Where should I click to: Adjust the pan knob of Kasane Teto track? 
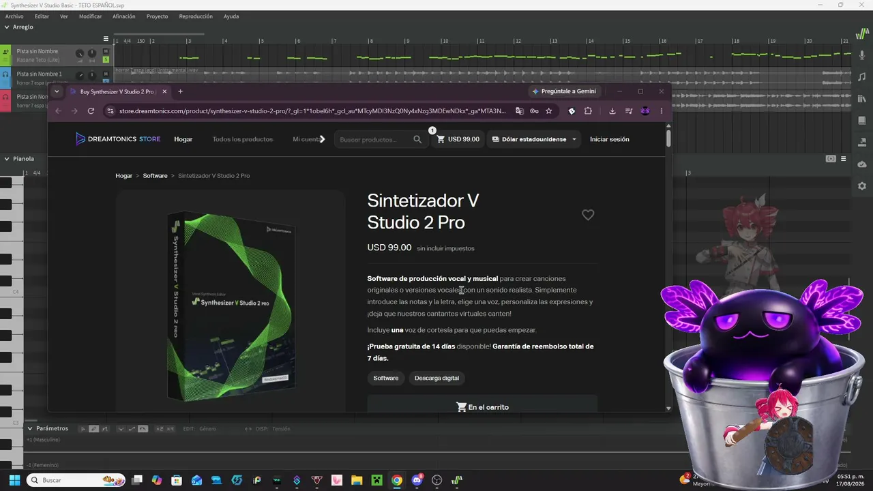(x=92, y=53)
